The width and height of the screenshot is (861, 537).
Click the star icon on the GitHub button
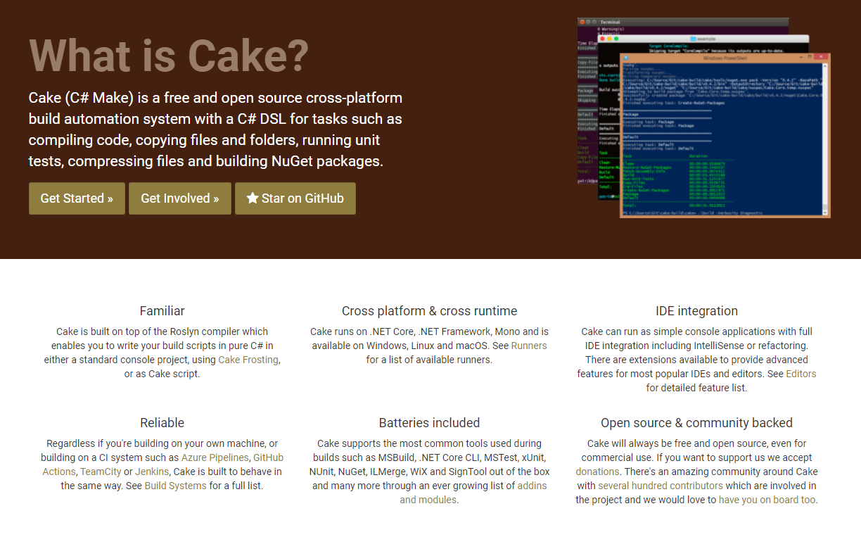coord(253,198)
